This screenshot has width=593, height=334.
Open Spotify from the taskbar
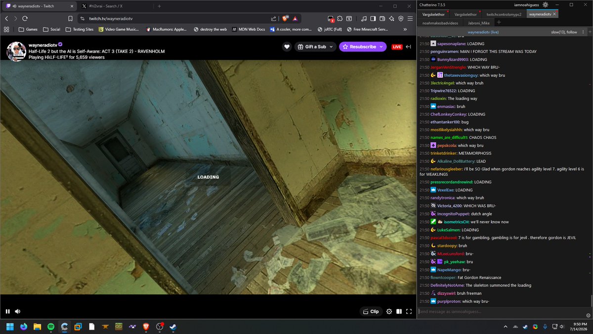point(51,327)
